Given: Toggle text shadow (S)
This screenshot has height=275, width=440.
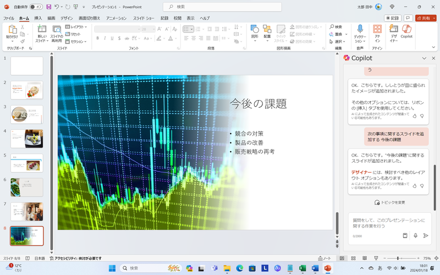Looking at the screenshot, I should [119, 38].
